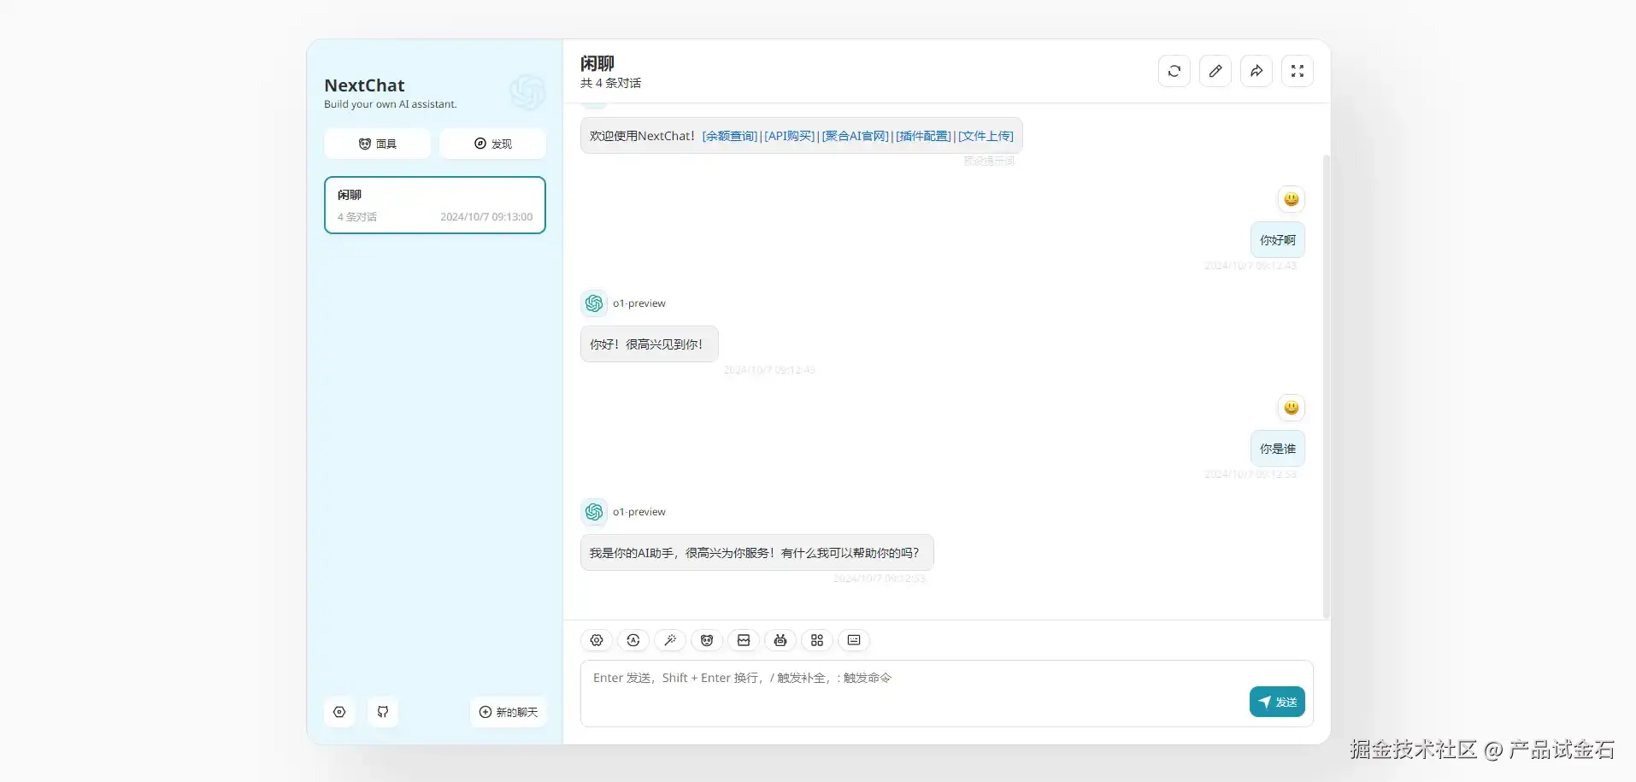Click the chat area vertical scrollbar
This screenshot has height=782, width=1636.
[x=1327, y=385]
